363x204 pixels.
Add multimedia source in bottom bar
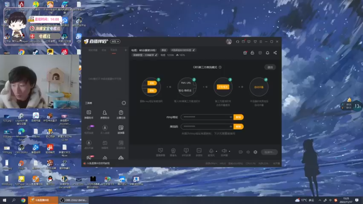[199, 152]
